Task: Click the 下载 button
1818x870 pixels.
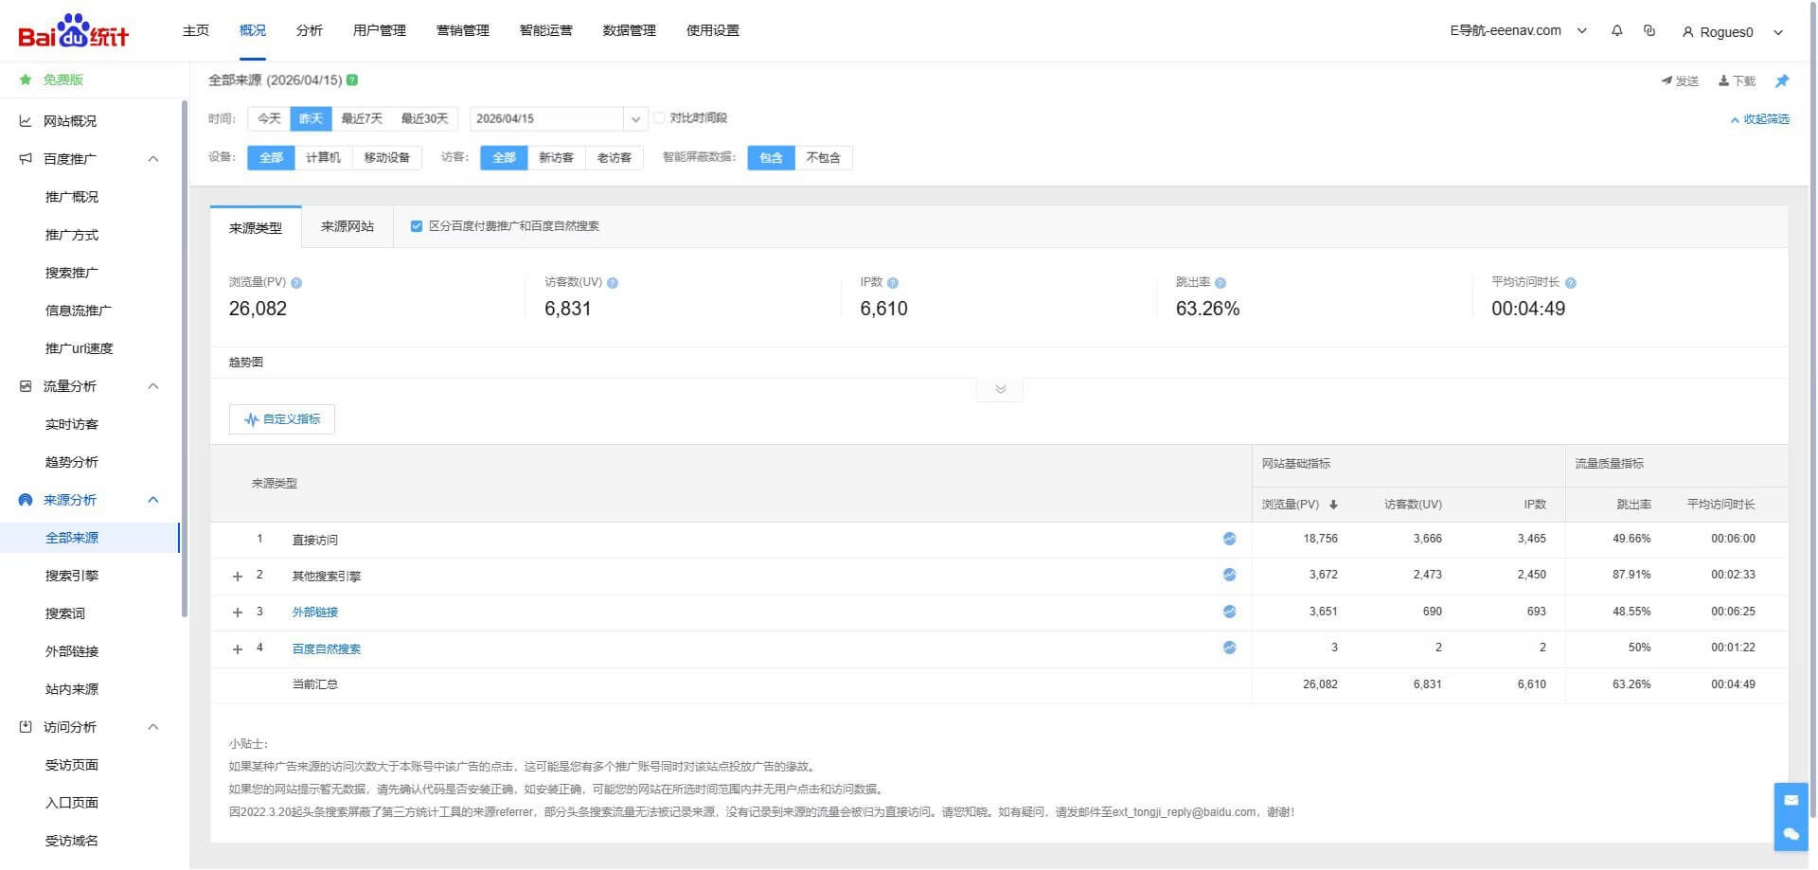Action: [1737, 81]
